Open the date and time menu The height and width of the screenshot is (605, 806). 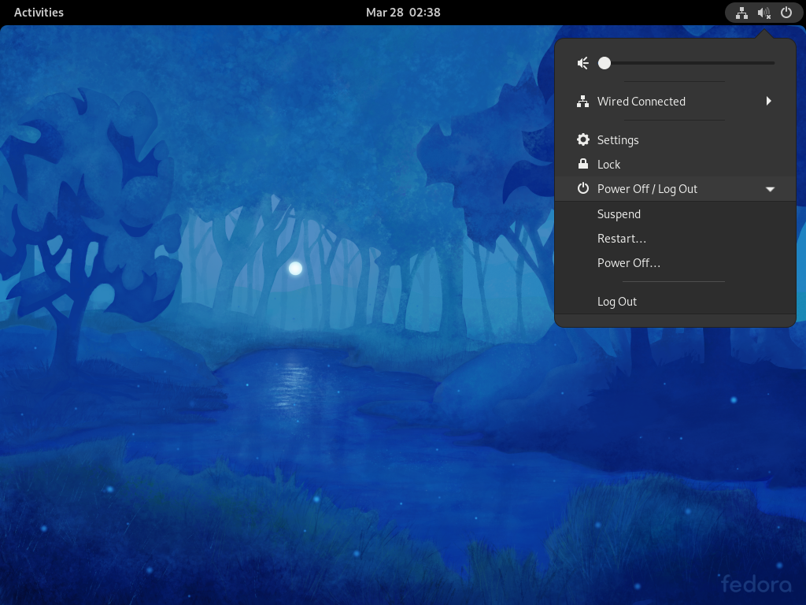point(403,12)
